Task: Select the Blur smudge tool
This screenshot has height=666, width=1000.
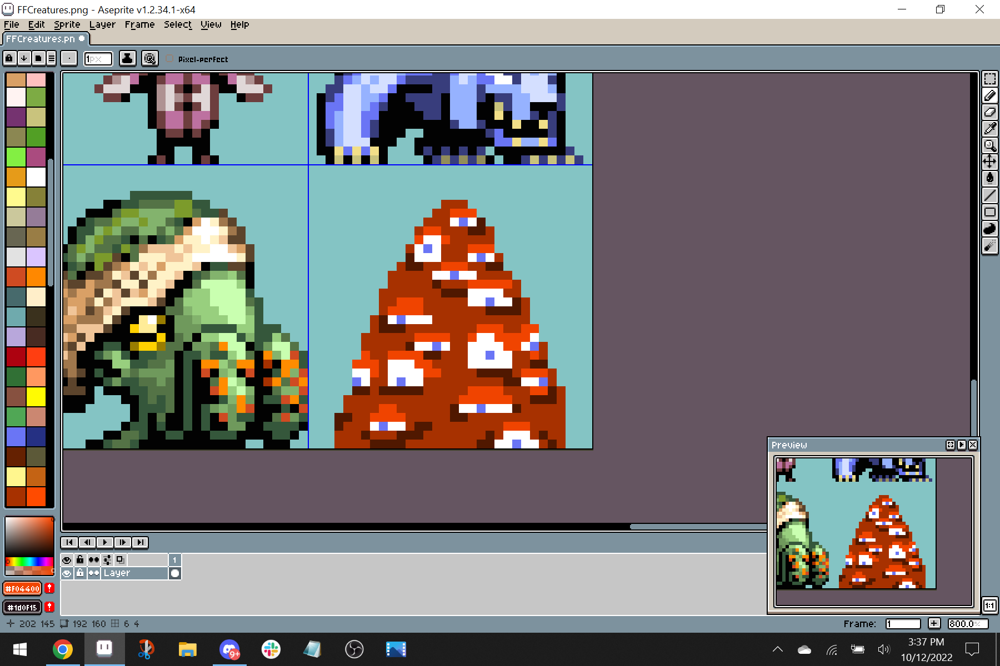Action: (x=989, y=245)
